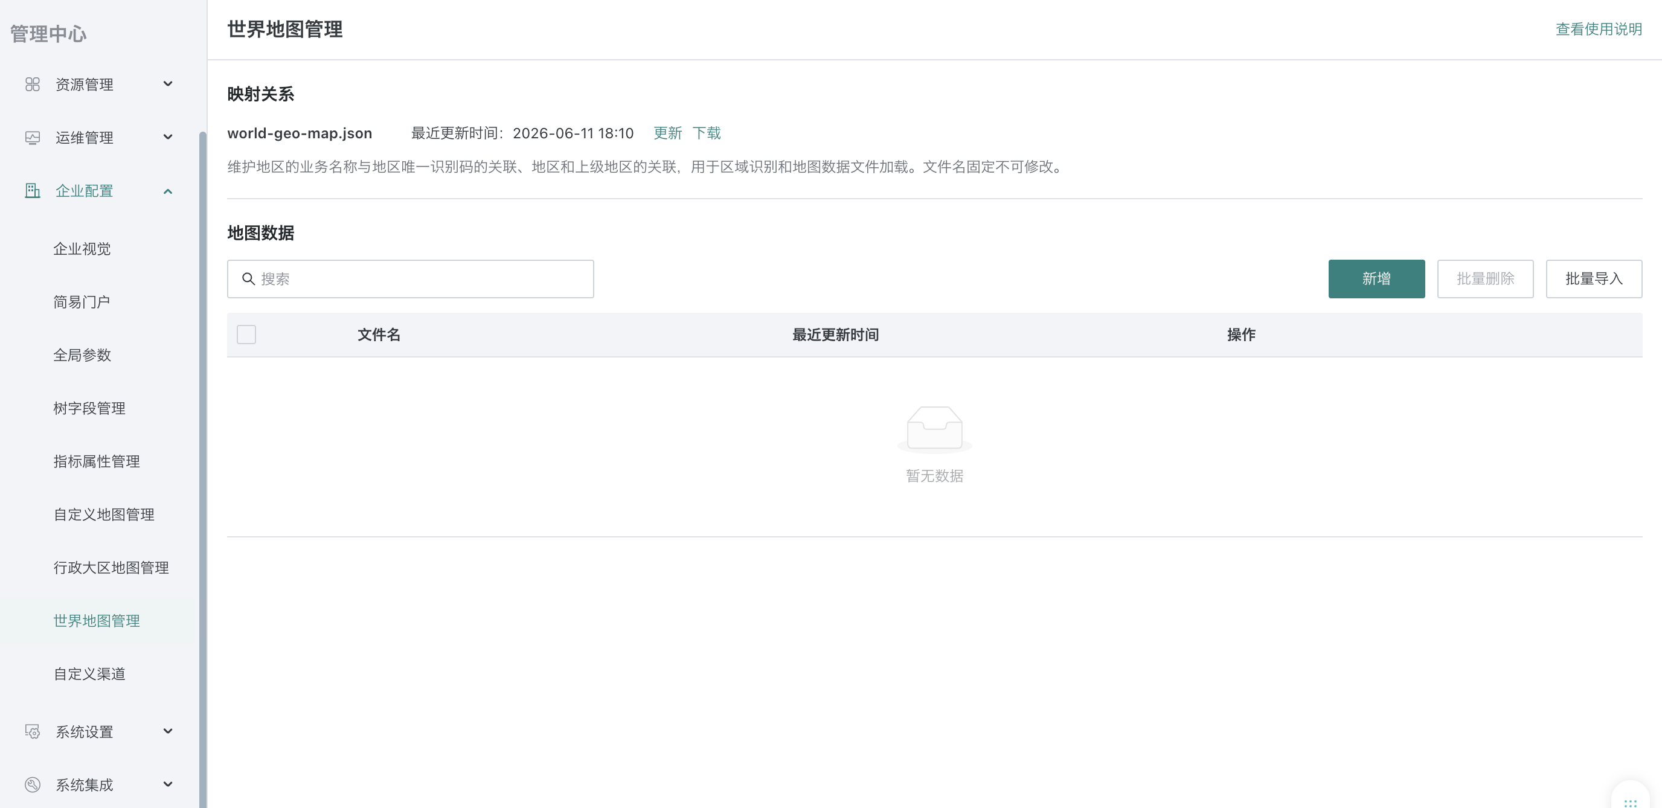Image resolution: width=1662 pixels, height=808 pixels.
Task: Click the 管理中心 title
Action: [48, 34]
